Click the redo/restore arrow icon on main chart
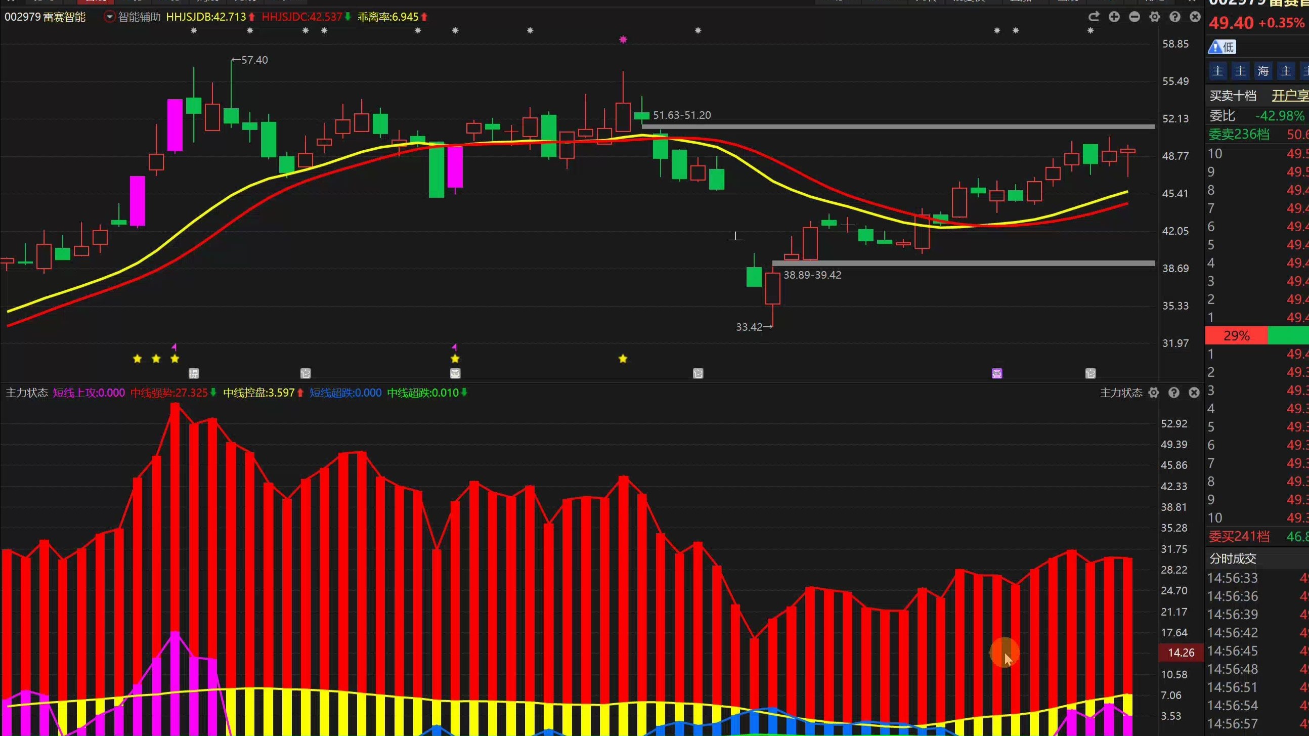 pyautogui.click(x=1094, y=17)
